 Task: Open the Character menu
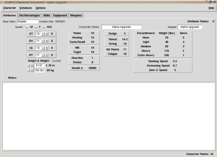[9, 8]
